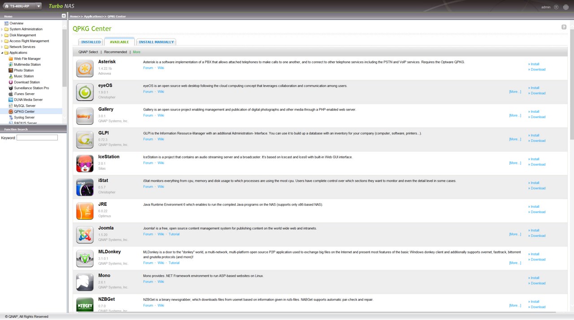The height and width of the screenshot is (320, 574).
Task: Open the Asterisk Forum link
Action: click(148, 68)
